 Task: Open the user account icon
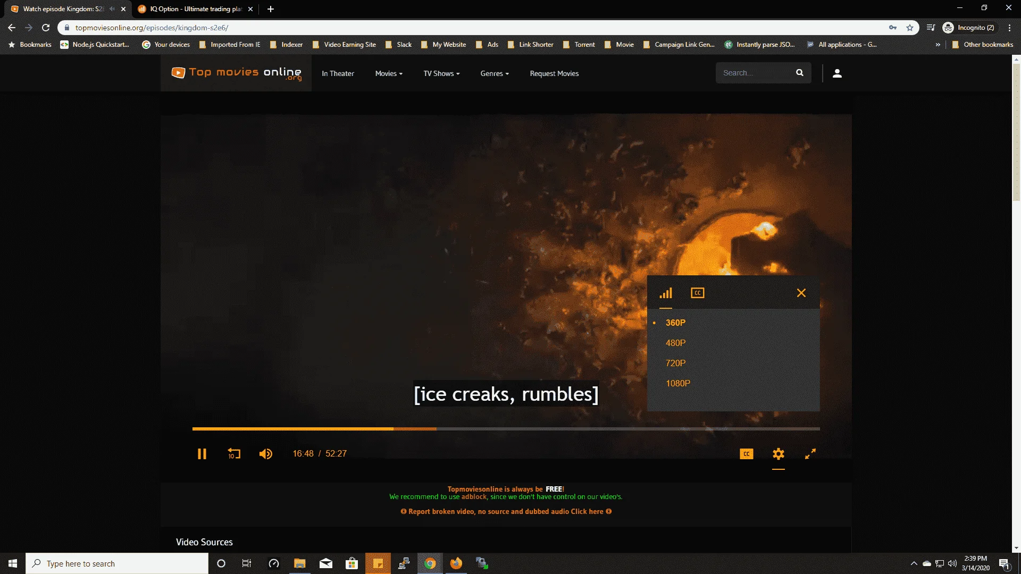(837, 73)
